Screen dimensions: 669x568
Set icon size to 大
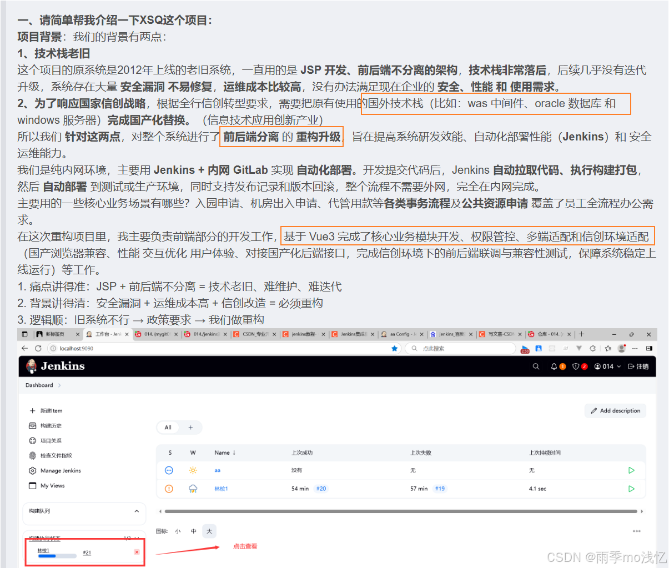pyautogui.click(x=209, y=531)
